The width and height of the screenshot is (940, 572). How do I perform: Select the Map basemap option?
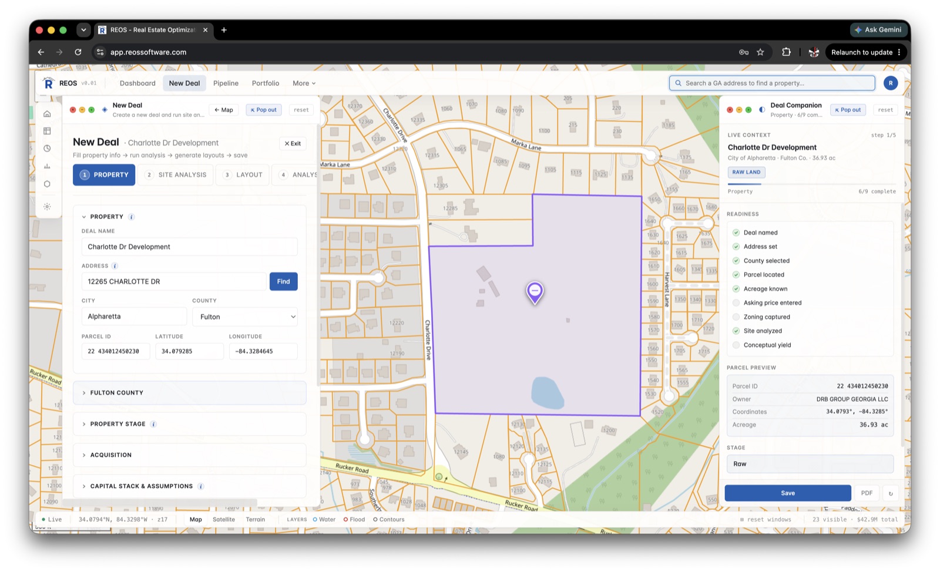tap(196, 520)
